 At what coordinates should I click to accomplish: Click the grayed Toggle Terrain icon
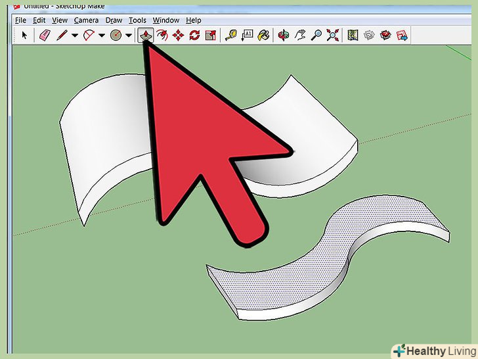click(369, 35)
